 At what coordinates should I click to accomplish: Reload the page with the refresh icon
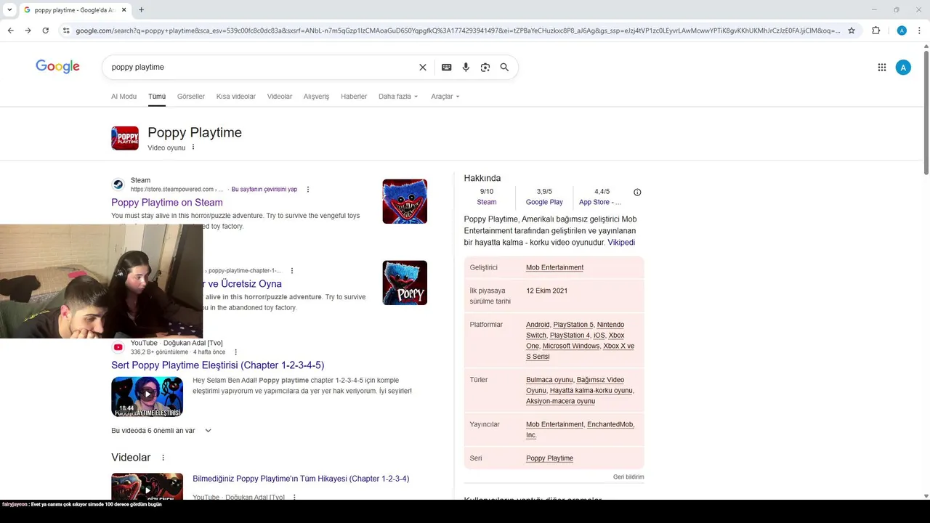tap(45, 31)
